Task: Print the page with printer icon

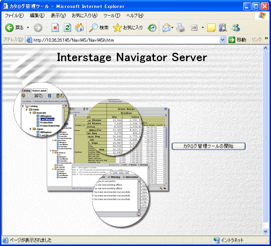Action: pyautogui.click(x=181, y=28)
